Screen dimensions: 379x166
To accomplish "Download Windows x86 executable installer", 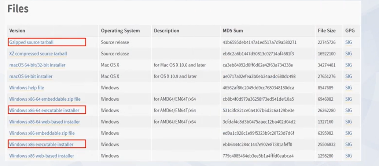I will point(41,144).
